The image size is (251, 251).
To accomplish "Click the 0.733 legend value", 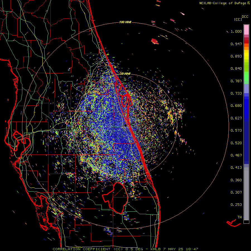I will coord(236,93).
